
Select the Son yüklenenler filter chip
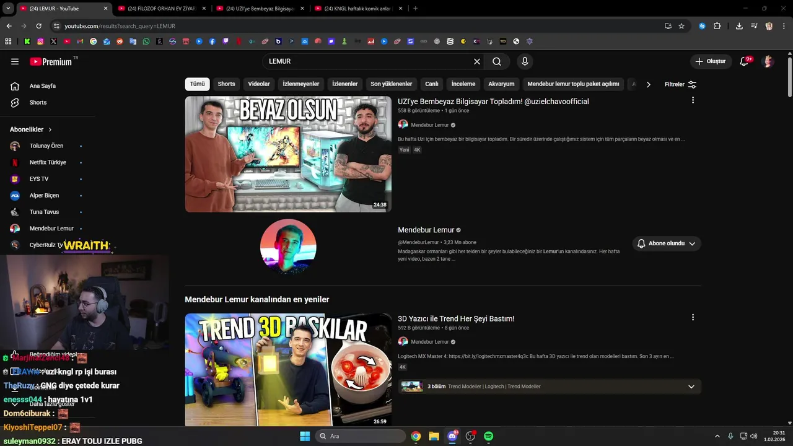tap(392, 84)
